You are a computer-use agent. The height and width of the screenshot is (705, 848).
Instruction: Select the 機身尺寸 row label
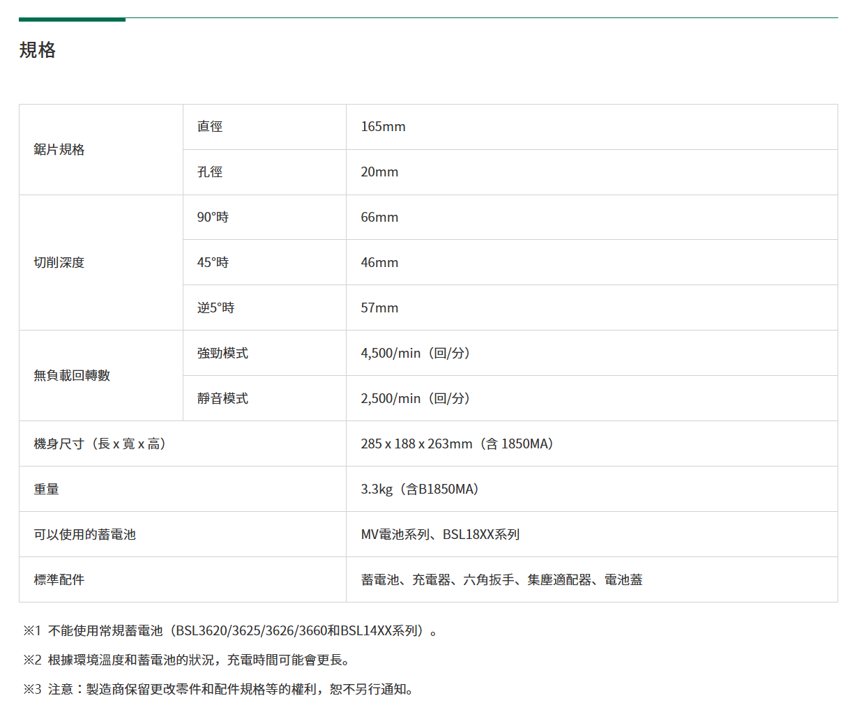pyautogui.click(x=100, y=444)
